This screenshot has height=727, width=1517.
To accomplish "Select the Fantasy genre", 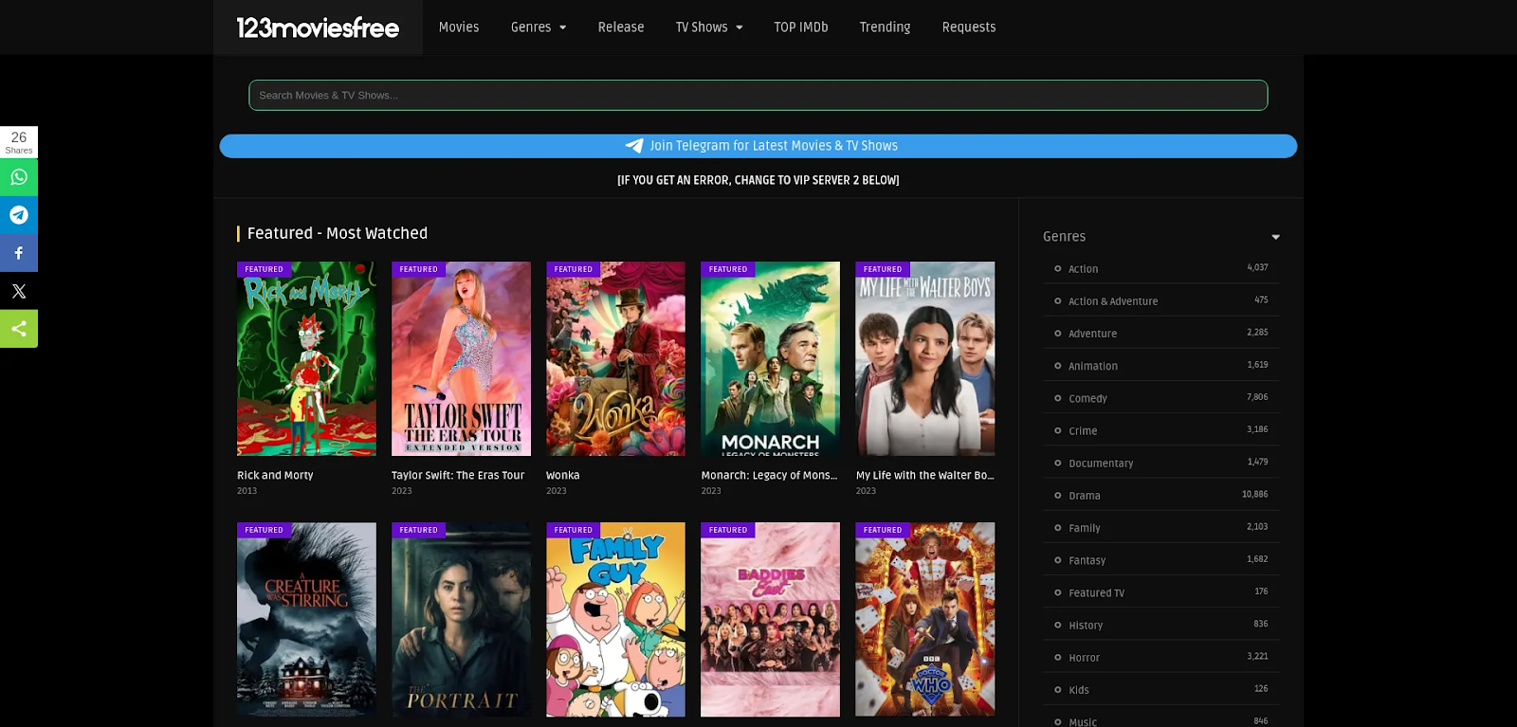I will [1087, 561].
